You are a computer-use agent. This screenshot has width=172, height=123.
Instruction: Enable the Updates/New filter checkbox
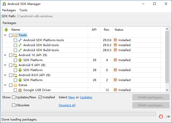tap(14, 97)
